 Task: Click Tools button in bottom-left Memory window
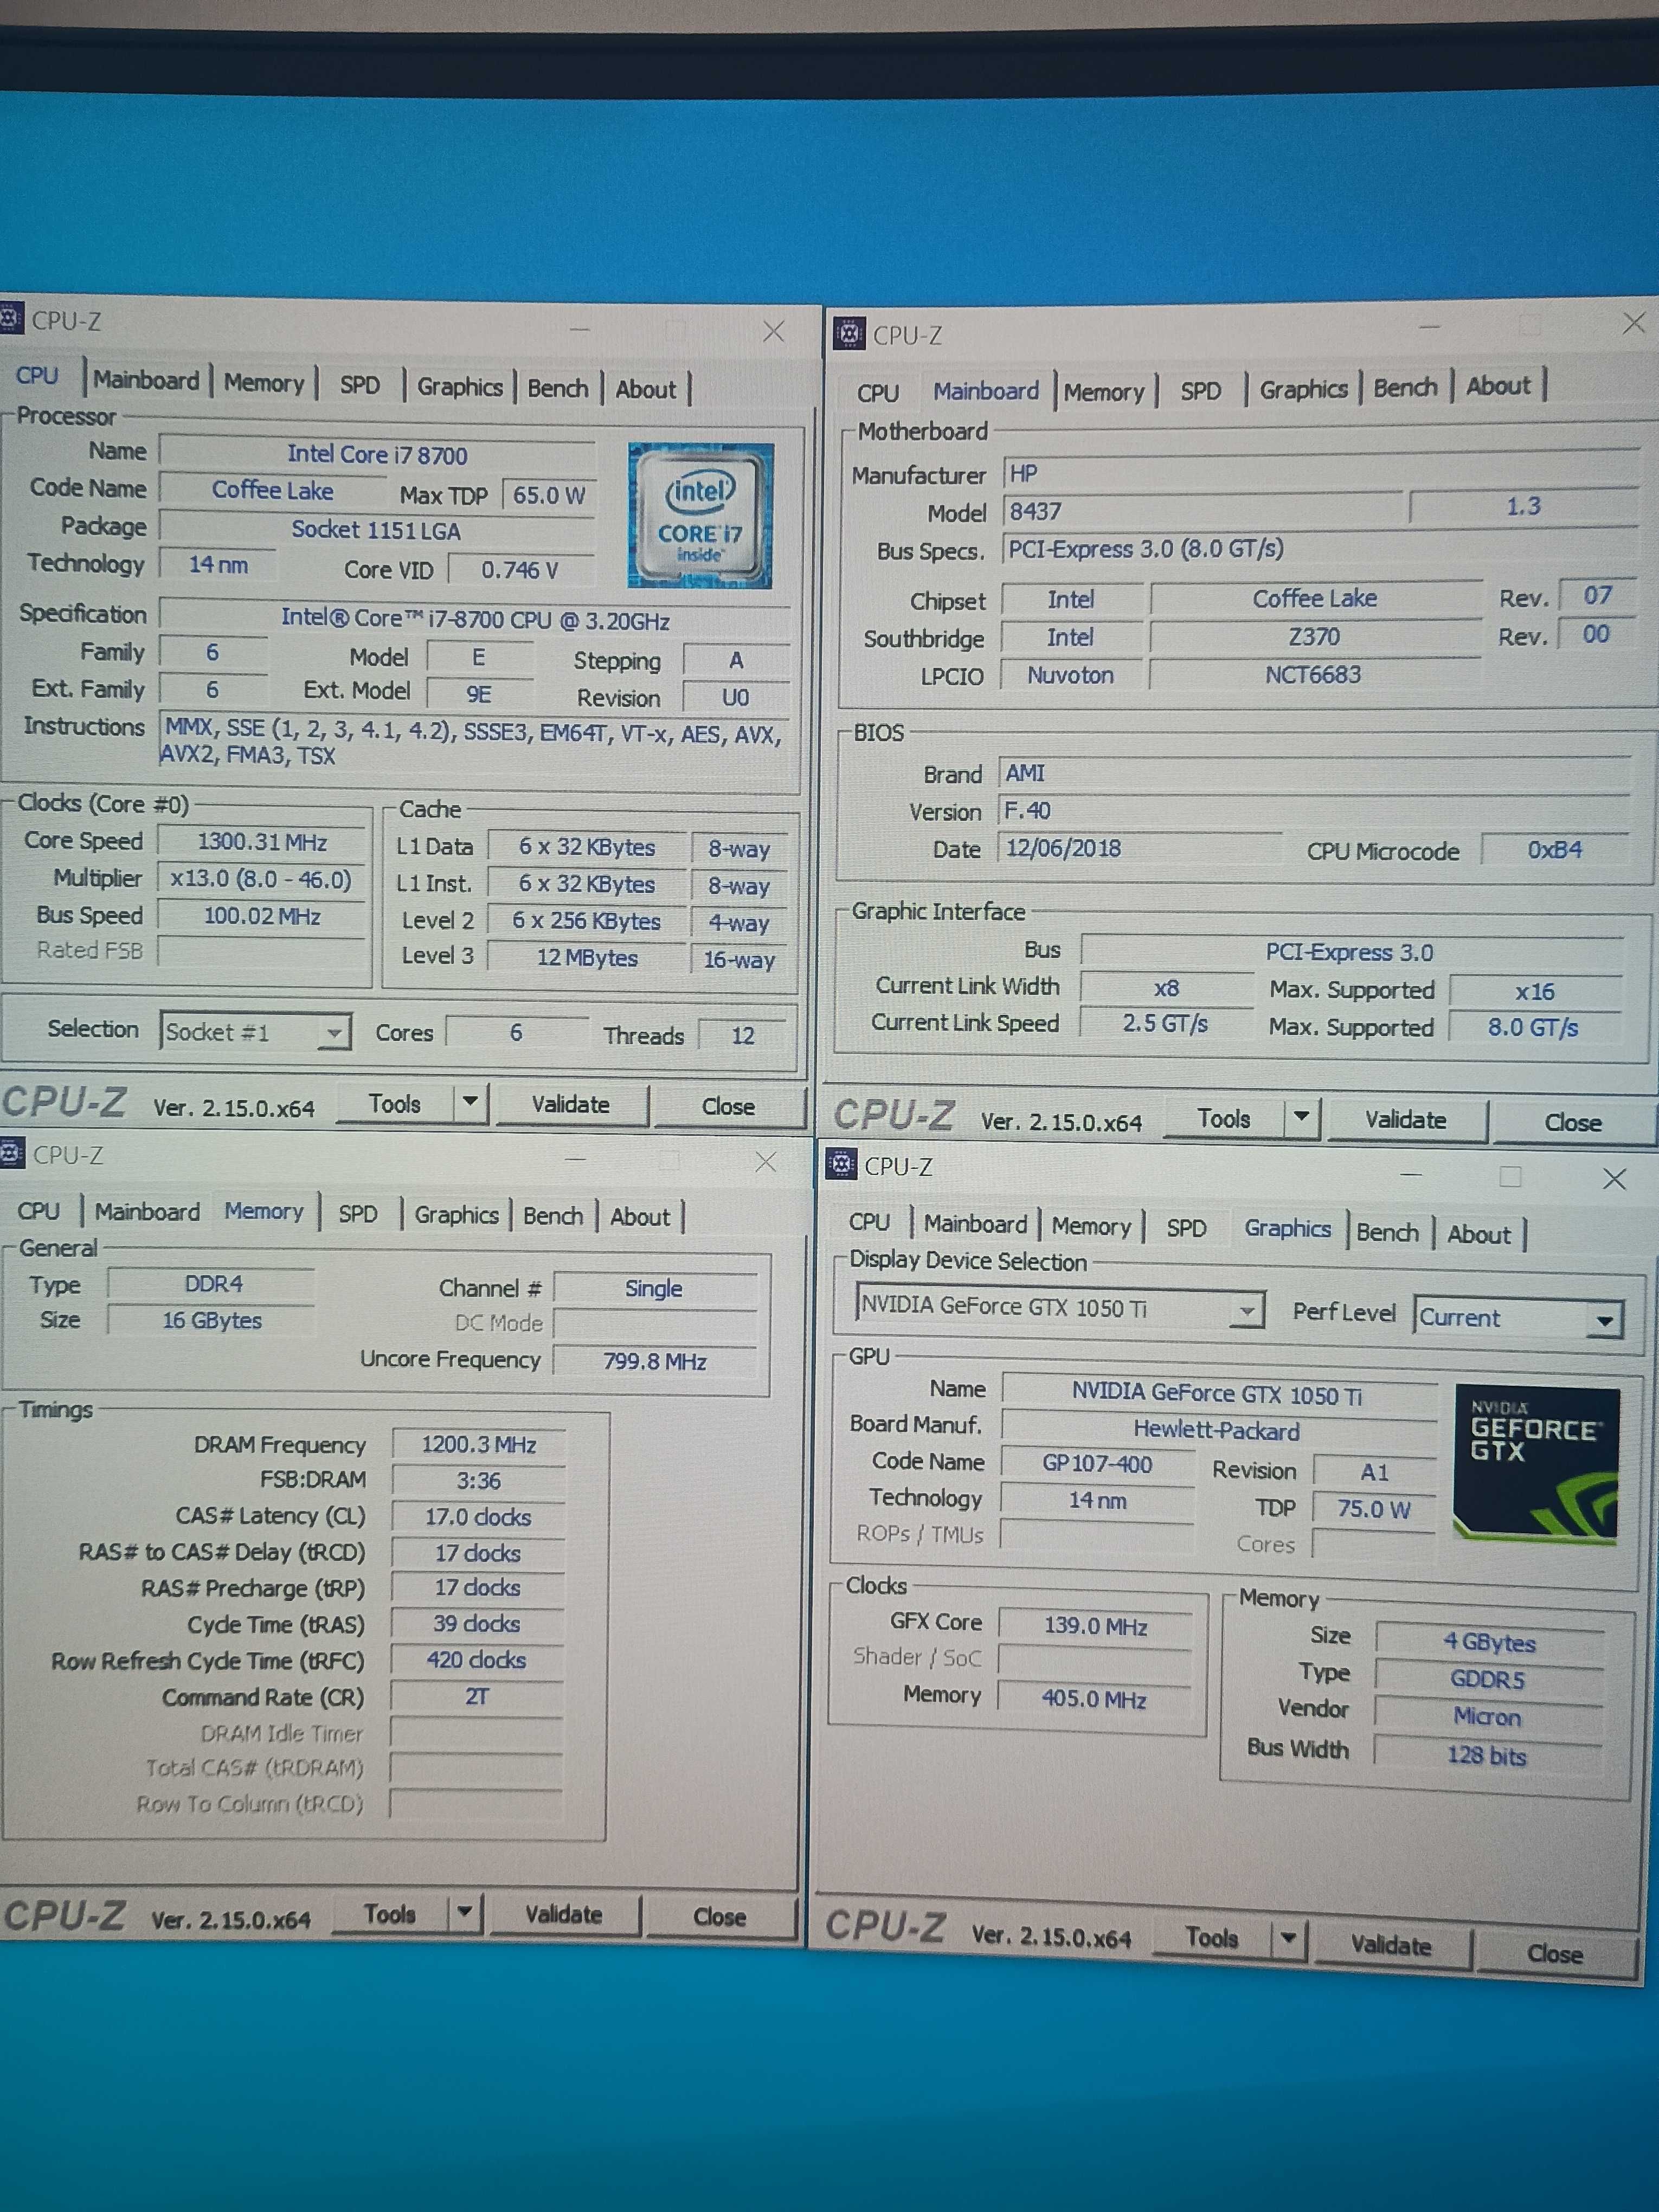[x=390, y=1914]
